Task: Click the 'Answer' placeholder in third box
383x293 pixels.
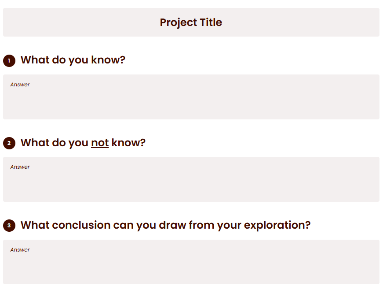Action: 20,250
